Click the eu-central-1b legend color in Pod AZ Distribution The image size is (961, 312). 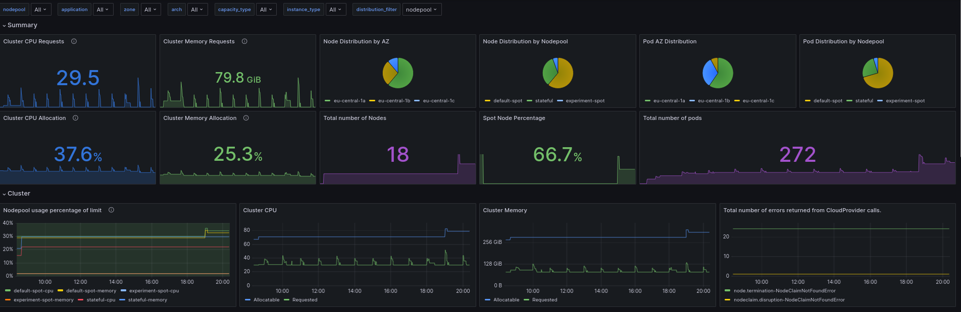692,101
